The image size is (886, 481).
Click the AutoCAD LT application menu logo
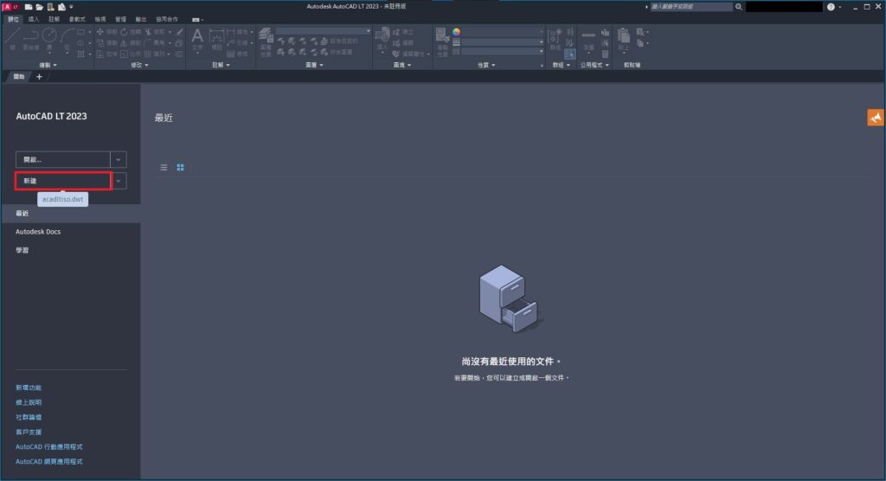pyautogui.click(x=9, y=6)
